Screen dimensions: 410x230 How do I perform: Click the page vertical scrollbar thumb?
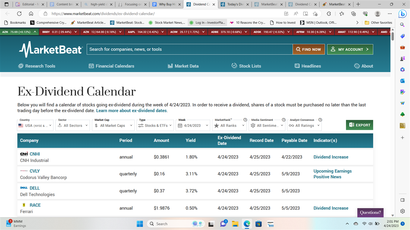click(392, 36)
